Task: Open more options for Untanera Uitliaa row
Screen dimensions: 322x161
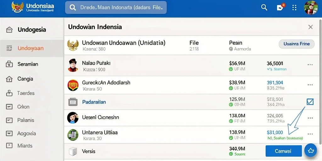Action: tap(310, 134)
